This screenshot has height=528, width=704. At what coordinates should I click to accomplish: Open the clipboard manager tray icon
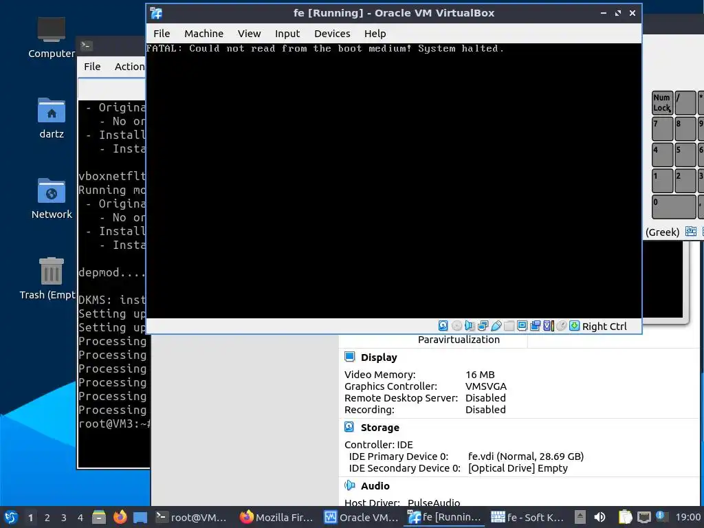coord(625,517)
